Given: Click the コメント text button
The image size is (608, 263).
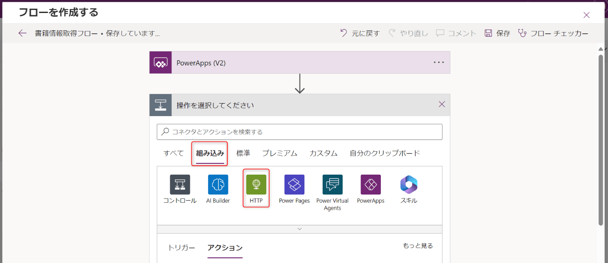Looking at the screenshot, I should click(462, 33).
